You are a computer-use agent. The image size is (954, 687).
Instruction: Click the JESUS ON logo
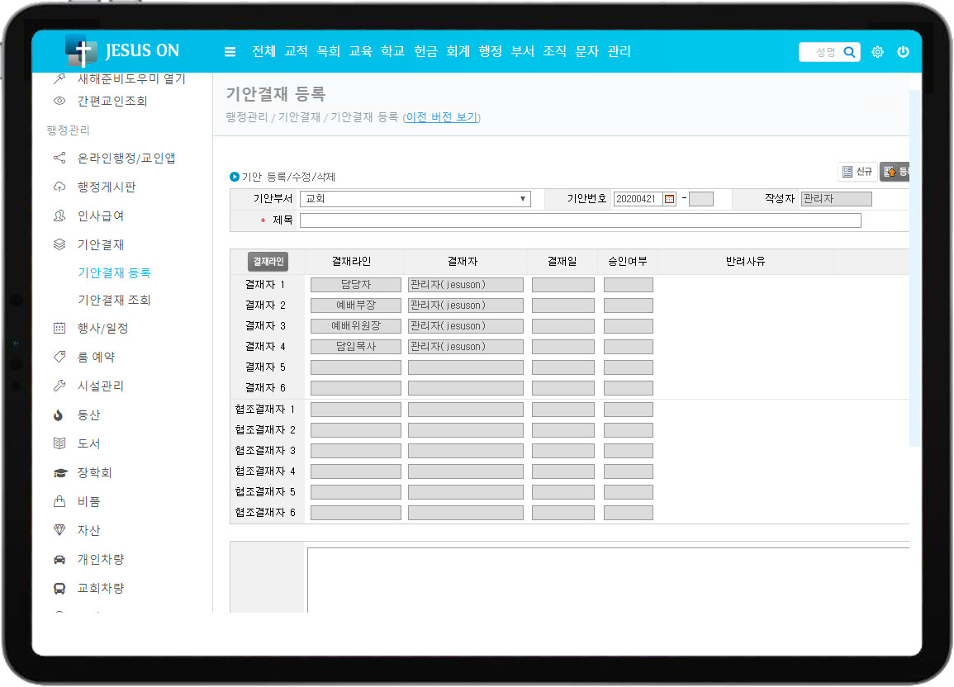[122, 51]
